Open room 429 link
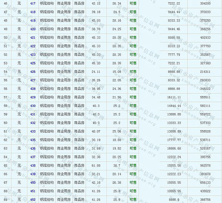Image resolution: width=222 pixels, height=203 pixels. tap(33, 97)
